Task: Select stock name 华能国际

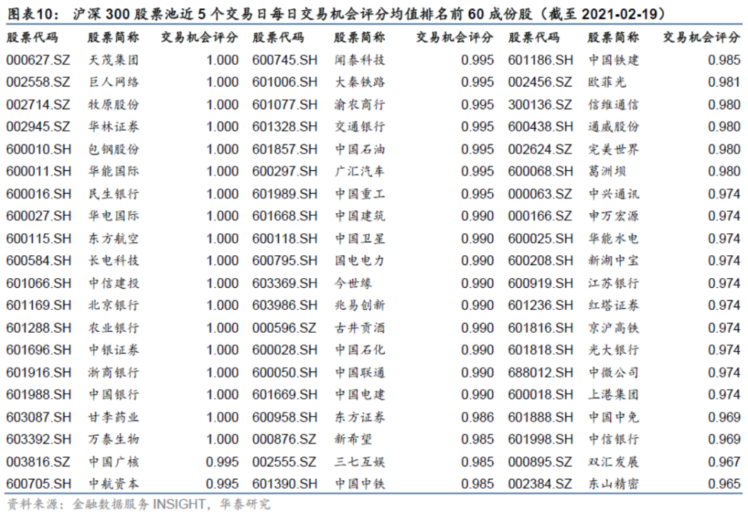Action: [x=114, y=171]
